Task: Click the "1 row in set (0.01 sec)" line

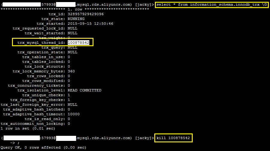Action: point(28,128)
